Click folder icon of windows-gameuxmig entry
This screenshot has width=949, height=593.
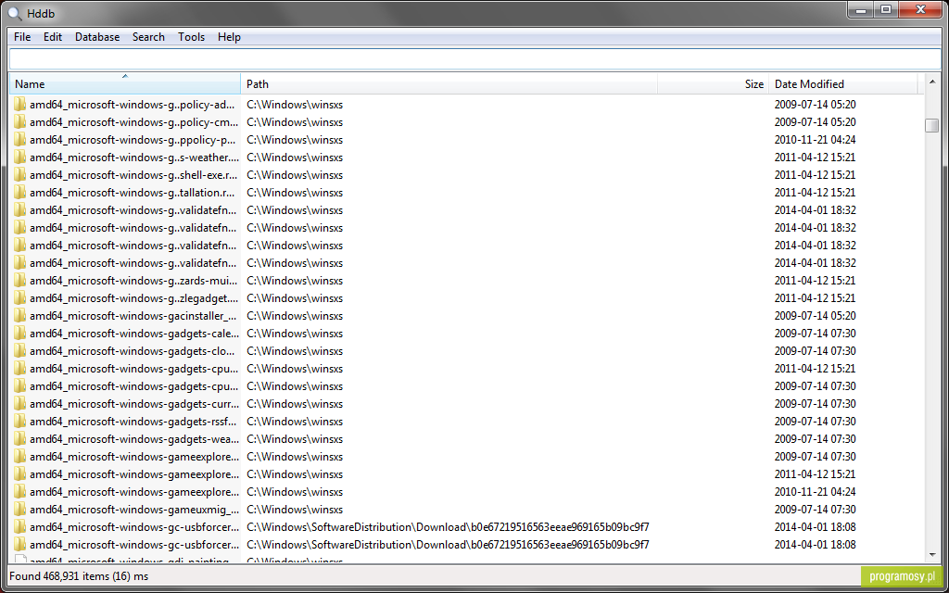coord(20,510)
